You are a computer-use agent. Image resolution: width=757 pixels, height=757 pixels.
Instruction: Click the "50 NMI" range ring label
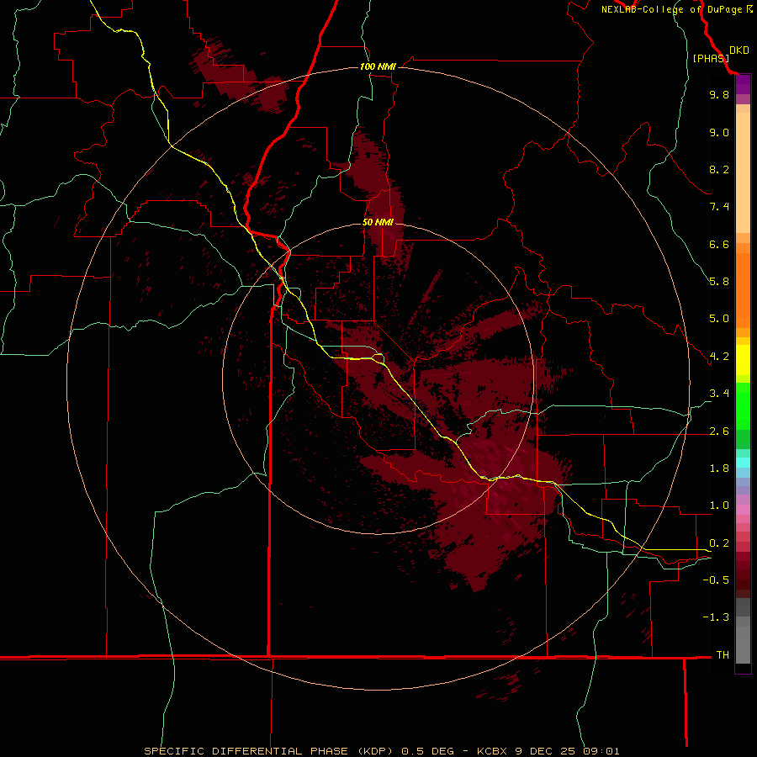coord(378,222)
